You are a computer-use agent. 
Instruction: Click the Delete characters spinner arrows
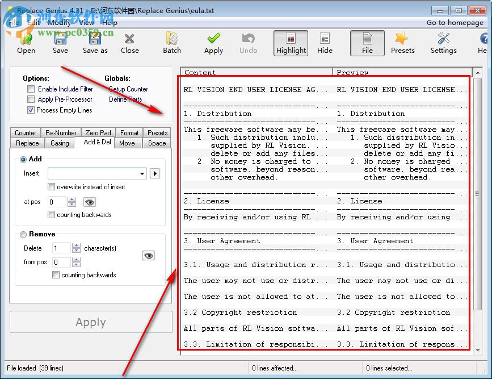tap(76, 248)
